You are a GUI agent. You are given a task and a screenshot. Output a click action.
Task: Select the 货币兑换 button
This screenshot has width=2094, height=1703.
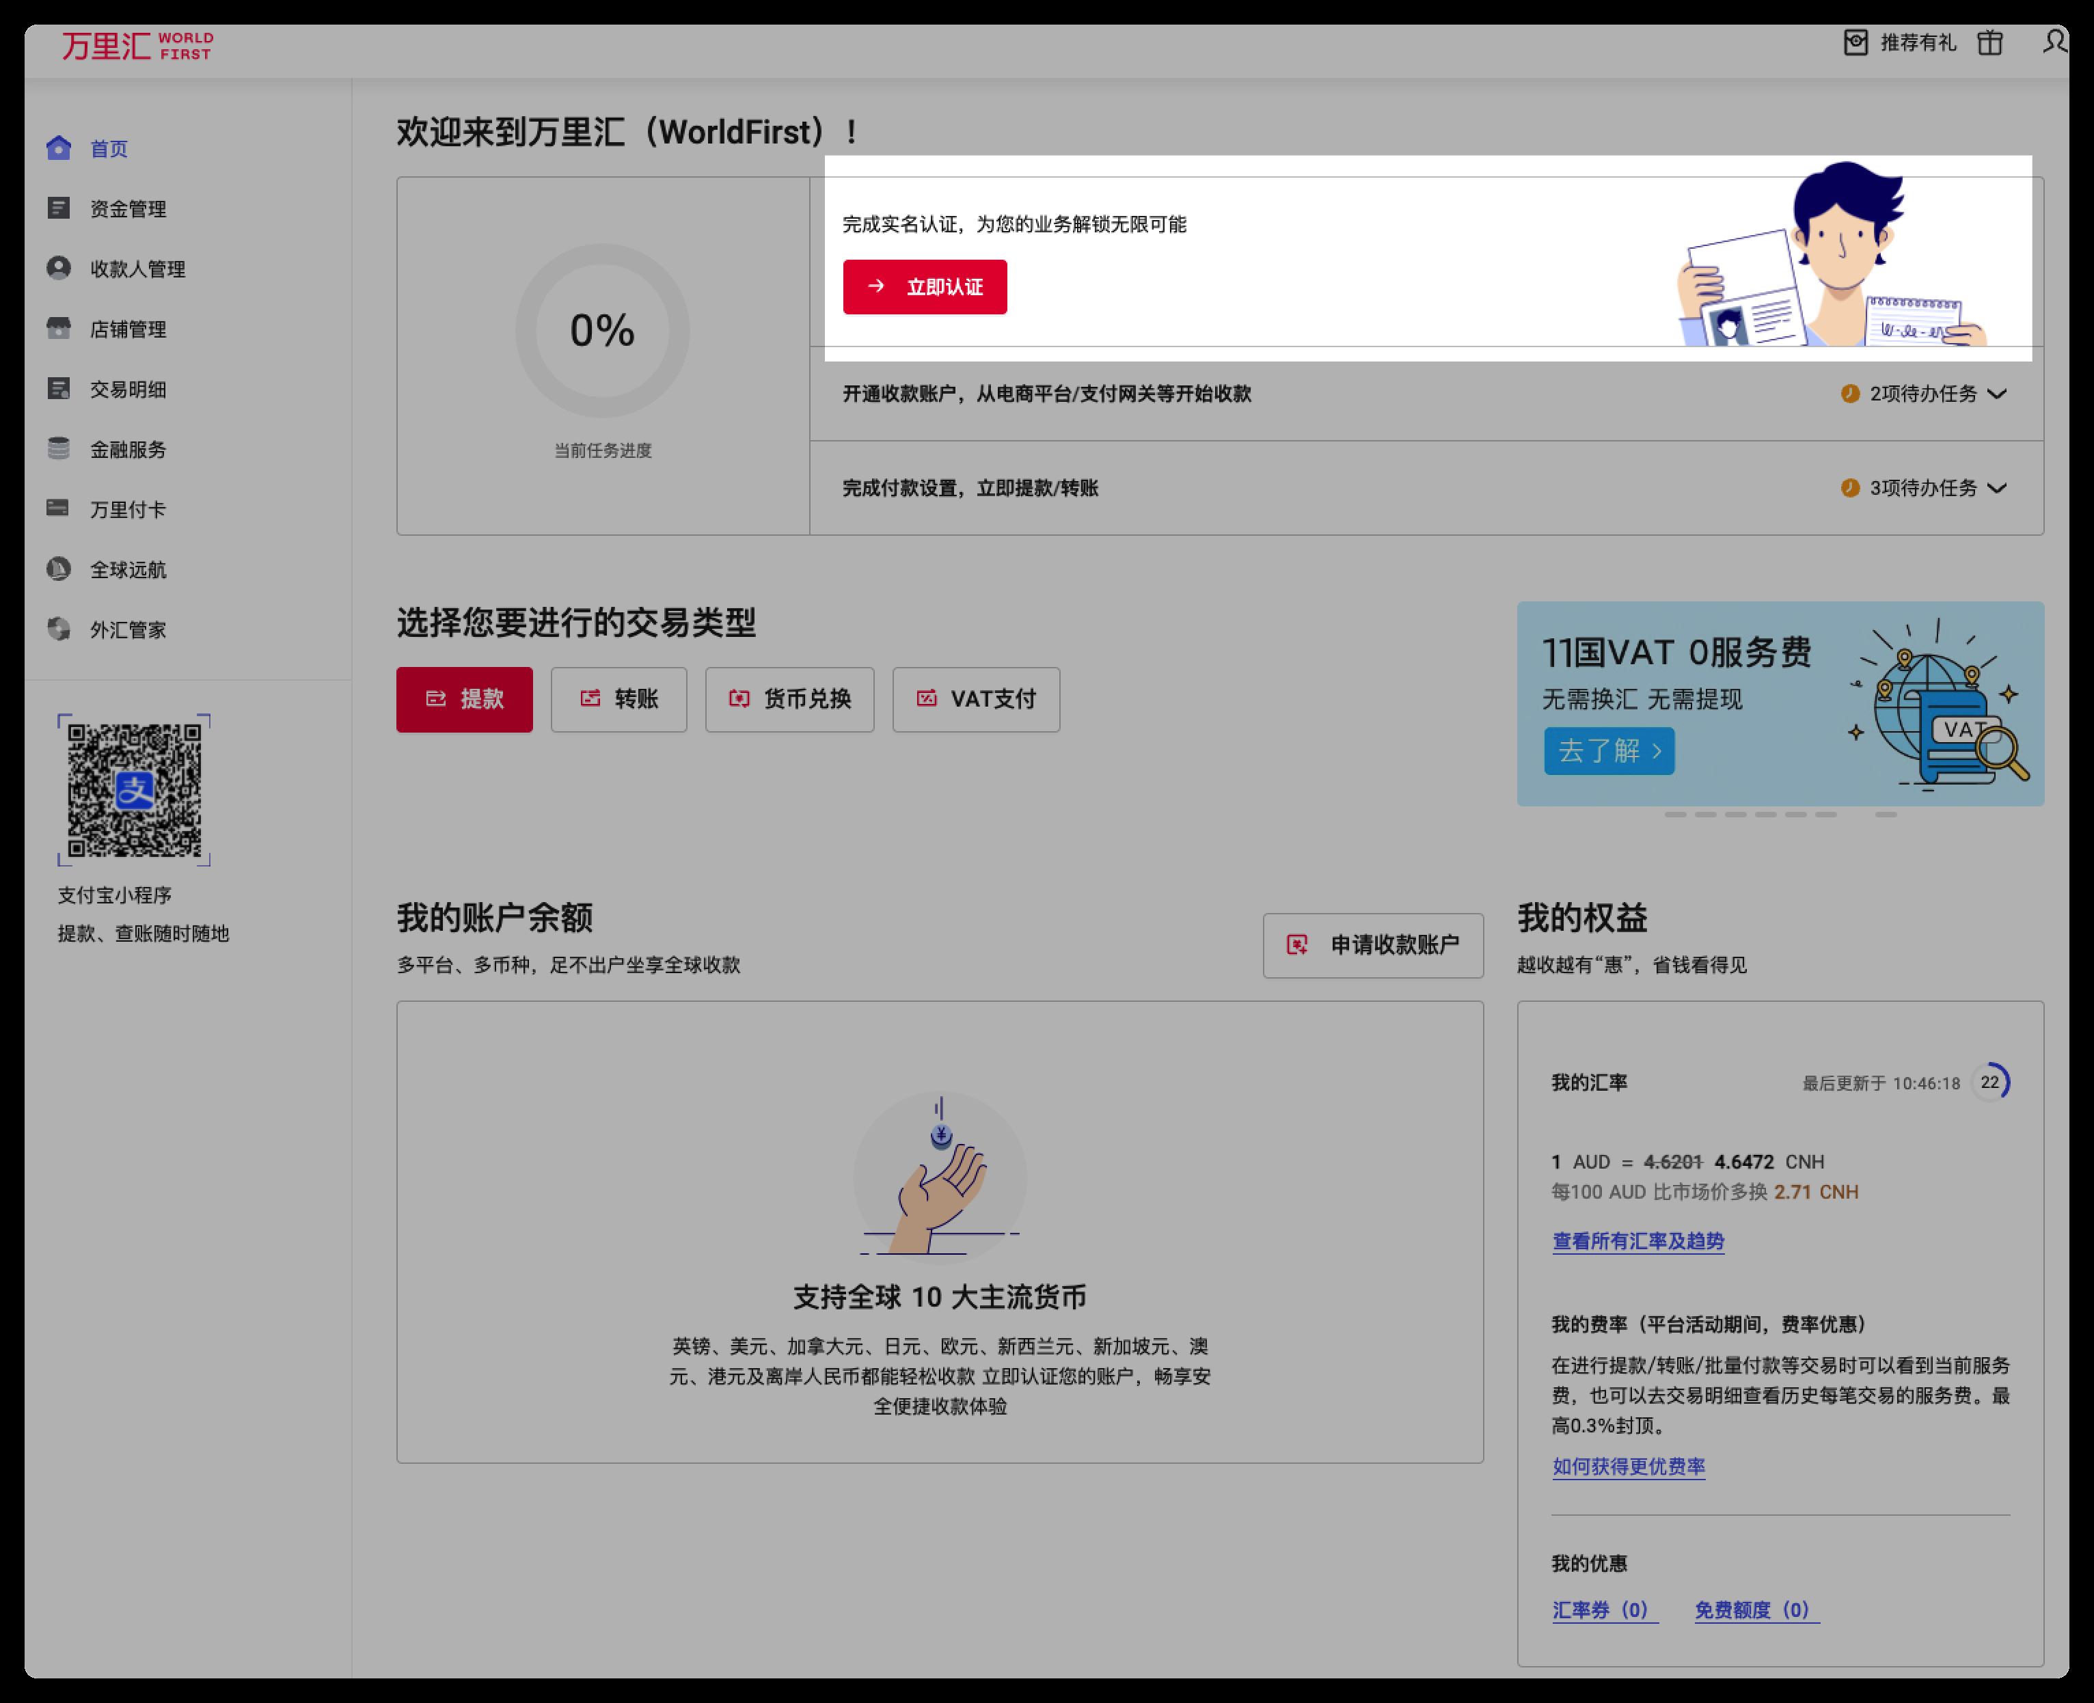(x=789, y=700)
